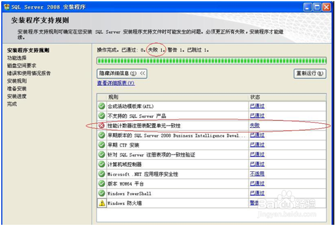Select the 安装进度 step in sidebar
The image size is (336, 226).
coord(17,96)
